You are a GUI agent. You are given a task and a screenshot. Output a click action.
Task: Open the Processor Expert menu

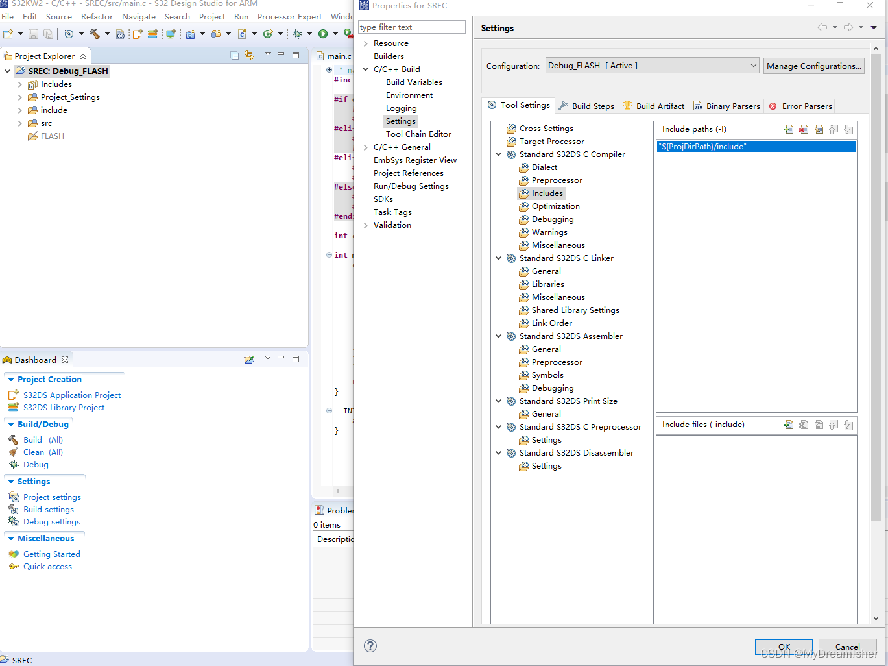[289, 16]
